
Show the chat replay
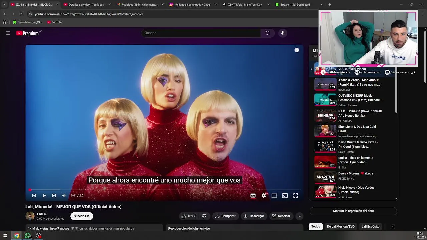(x=353, y=211)
